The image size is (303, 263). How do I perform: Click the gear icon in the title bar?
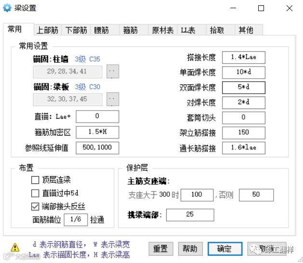(x=7, y=8)
